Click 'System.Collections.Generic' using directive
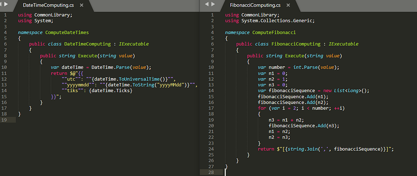 [277, 21]
